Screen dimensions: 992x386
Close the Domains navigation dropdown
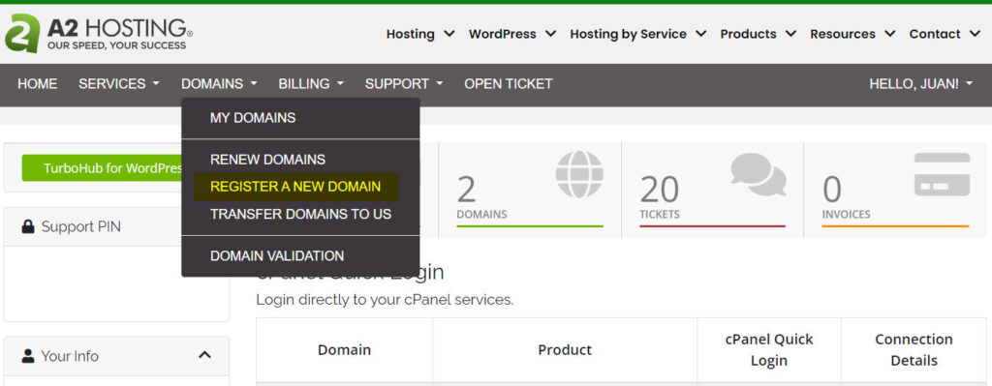[219, 84]
